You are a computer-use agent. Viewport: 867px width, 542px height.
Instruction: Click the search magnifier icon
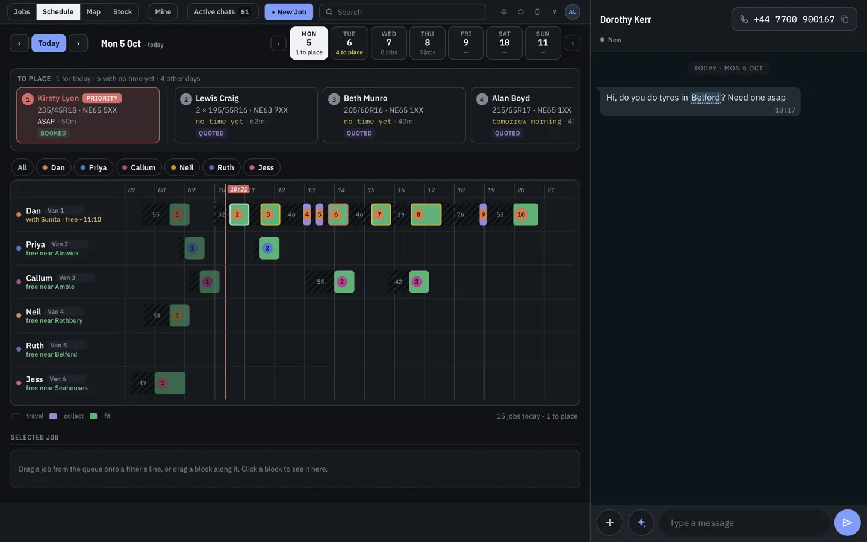[x=329, y=12]
